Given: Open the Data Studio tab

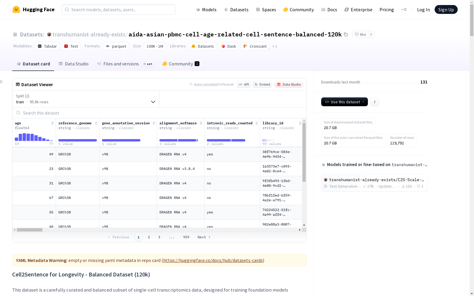Looking at the screenshot, I should coord(73,64).
